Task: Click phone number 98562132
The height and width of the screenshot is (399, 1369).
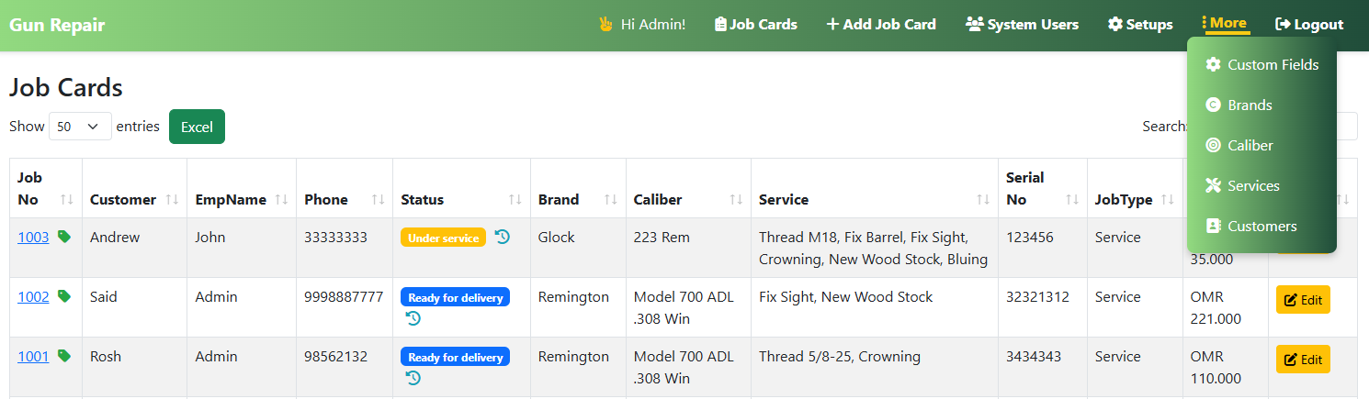Action: point(335,356)
